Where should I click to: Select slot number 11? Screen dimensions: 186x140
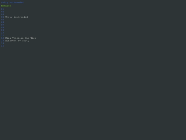click(2, 35)
